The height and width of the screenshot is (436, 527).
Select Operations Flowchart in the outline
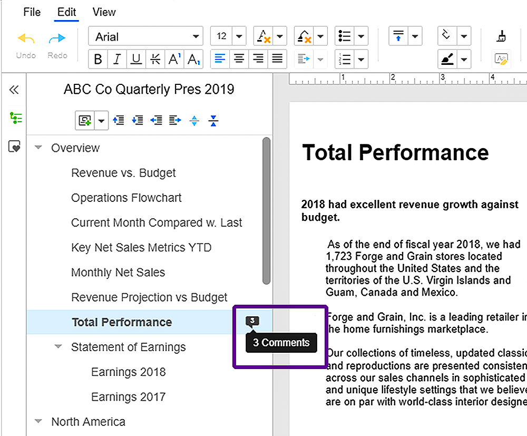[x=126, y=198]
